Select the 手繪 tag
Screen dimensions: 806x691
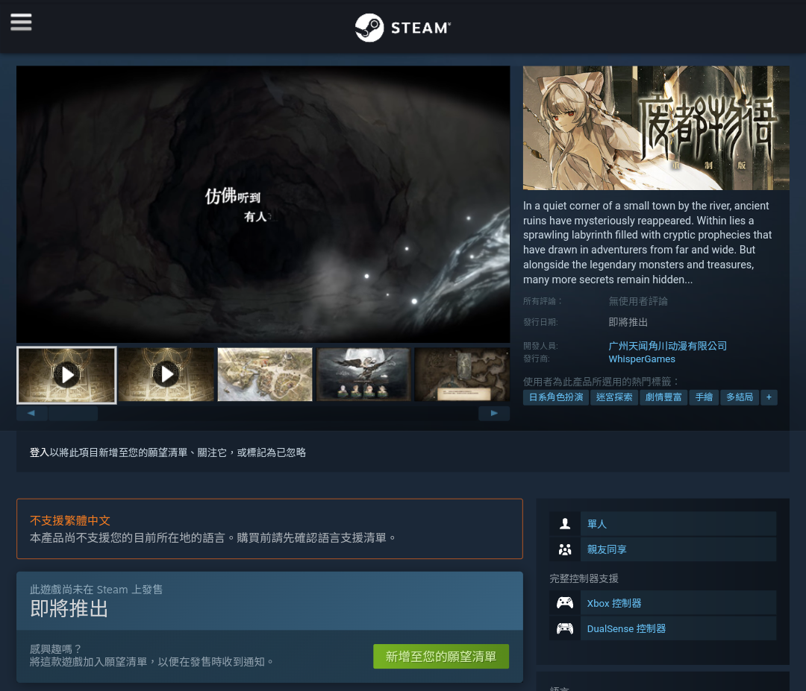704,397
